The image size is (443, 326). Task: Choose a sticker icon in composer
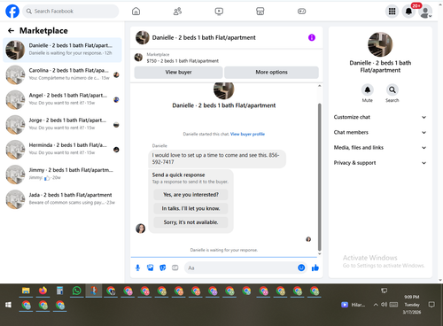click(163, 268)
